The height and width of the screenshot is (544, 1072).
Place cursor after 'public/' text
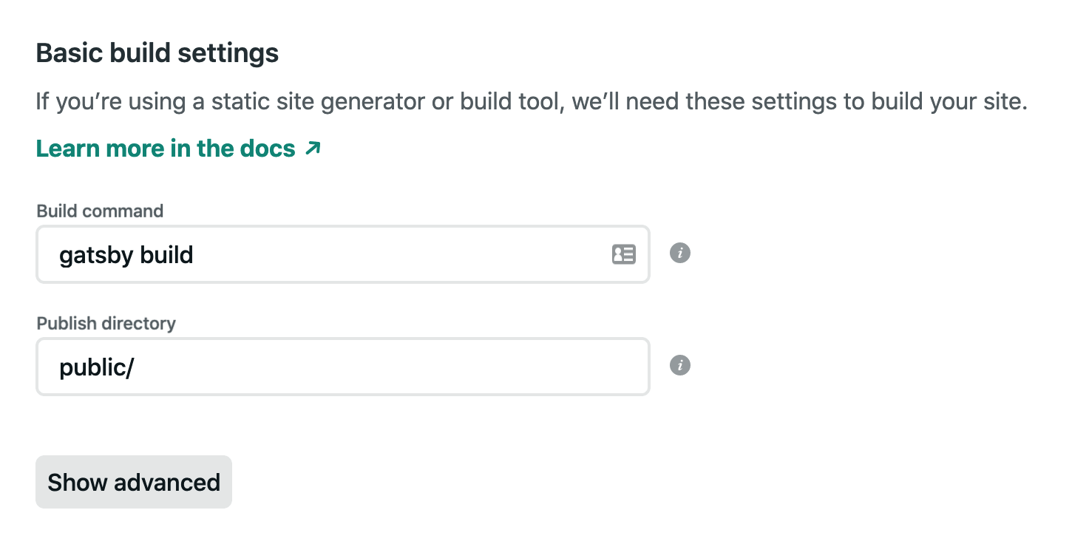click(135, 367)
